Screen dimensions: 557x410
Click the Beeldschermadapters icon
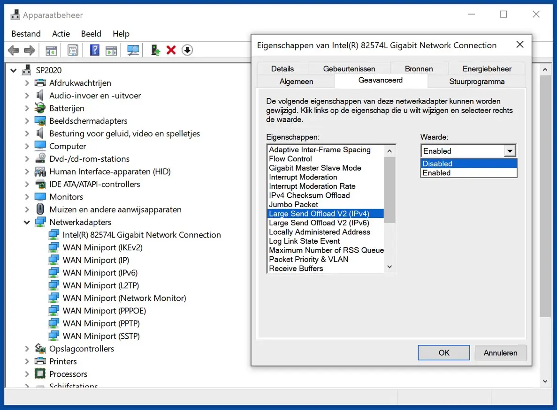tap(40, 121)
